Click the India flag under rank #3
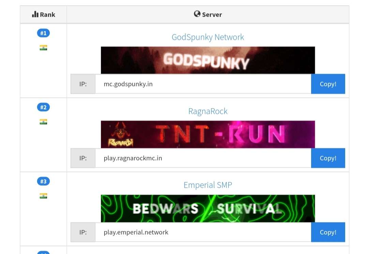Image resolution: width=368 pixels, height=254 pixels. [x=43, y=196]
